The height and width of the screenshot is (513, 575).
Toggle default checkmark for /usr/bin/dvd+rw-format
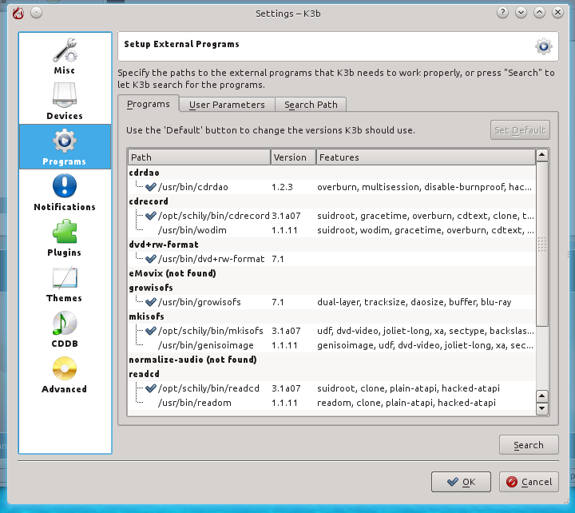point(151,259)
